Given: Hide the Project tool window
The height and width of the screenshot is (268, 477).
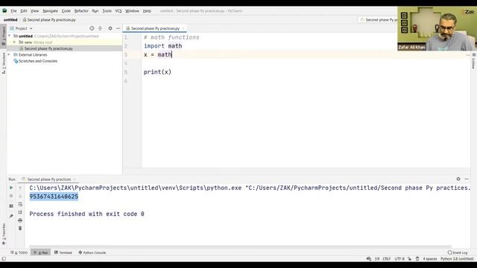Looking at the screenshot, I should pyautogui.click(x=118, y=28).
